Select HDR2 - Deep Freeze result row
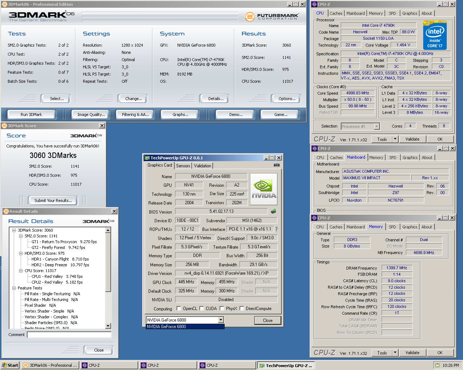The height and width of the screenshot is (370, 463). (60, 265)
